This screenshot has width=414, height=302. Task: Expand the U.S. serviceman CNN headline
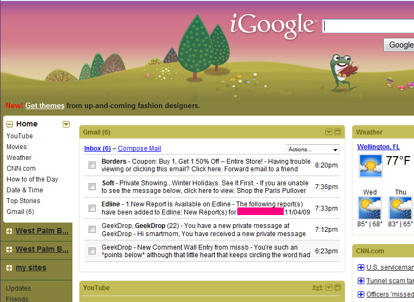tap(361, 267)
